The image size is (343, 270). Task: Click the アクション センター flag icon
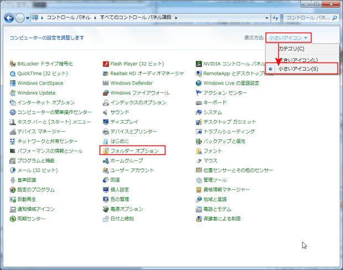(199, 93)
